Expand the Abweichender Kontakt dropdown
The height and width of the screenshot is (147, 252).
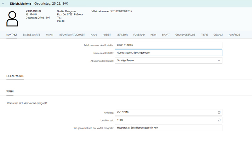(x=219, y=61)
